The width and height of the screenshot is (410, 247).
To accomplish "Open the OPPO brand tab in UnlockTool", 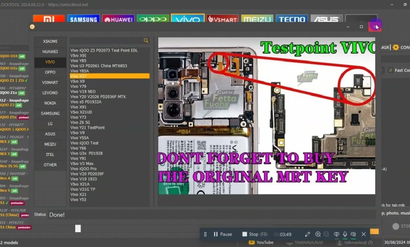I will point(153,18).
